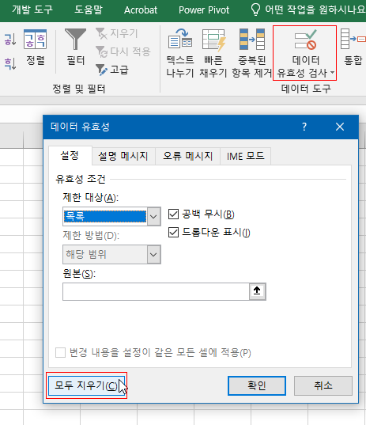Uncheck 공백 무시 checkbox
Viewport: 366px width, 425px height.
(x=174, y=214)
